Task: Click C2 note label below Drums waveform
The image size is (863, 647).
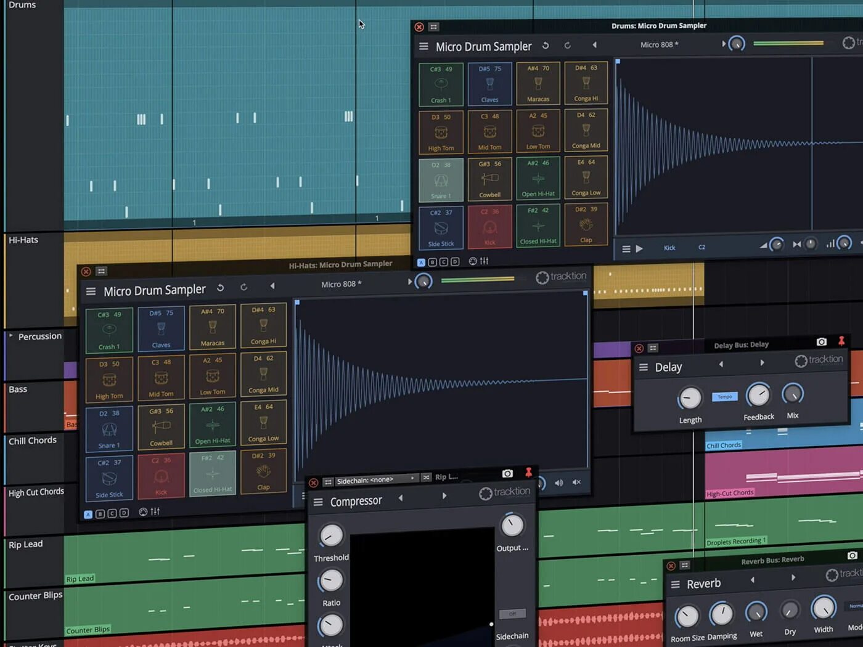Action: click(x=701, y=247)
